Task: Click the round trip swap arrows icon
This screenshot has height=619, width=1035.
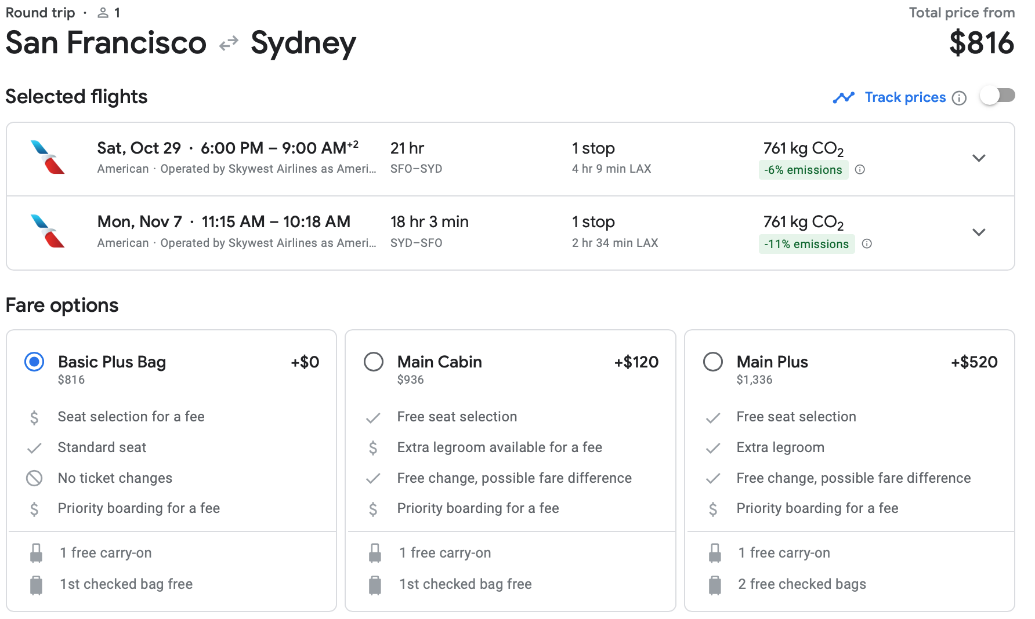Action: (x=229, y=43)
